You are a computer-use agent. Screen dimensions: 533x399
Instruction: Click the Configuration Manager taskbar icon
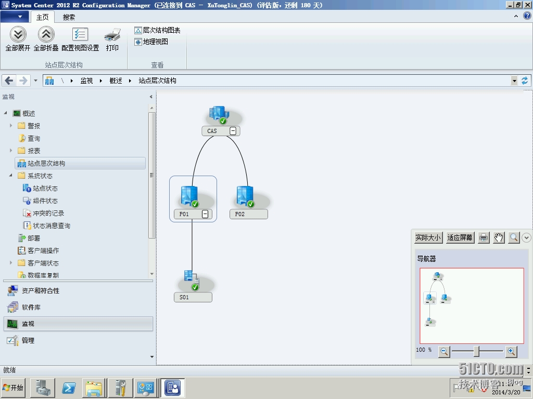[x=173, y=388]
